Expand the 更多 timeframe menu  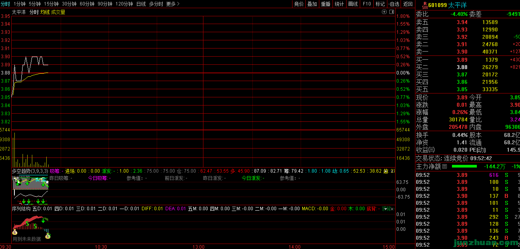(173, 4)
